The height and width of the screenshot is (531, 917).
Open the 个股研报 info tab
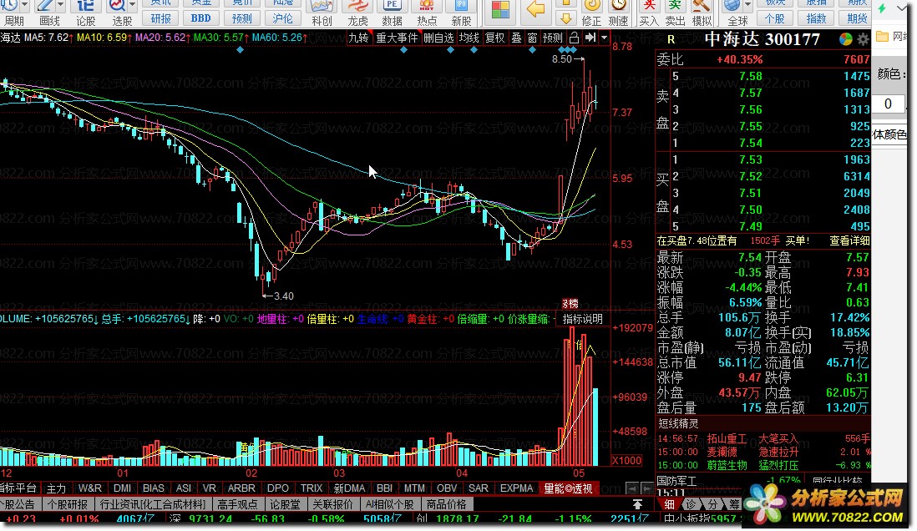(68, 504)
